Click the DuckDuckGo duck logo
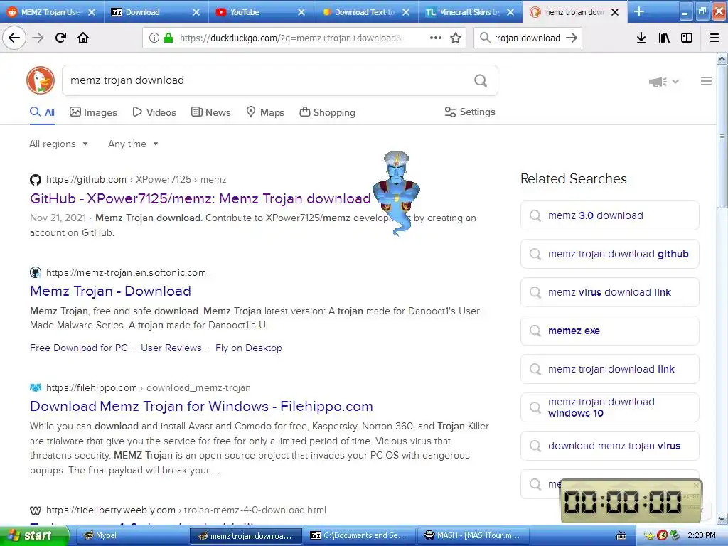 41,80
